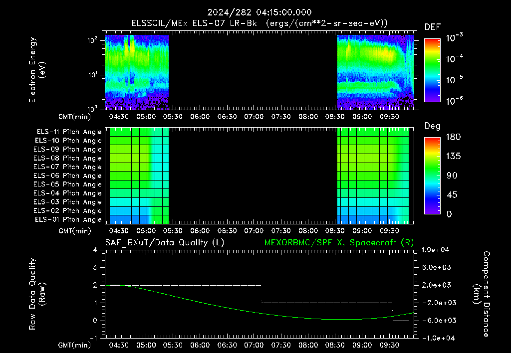The width and height of the screenshot is (511, 353).
Task: Select the ELS-01 Pitch Angle row label
Action: 68,219
